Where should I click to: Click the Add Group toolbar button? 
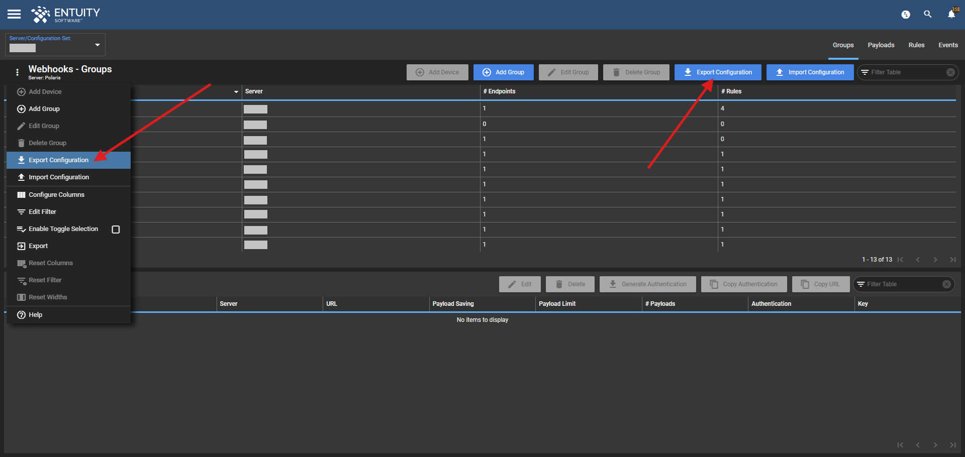504,72
